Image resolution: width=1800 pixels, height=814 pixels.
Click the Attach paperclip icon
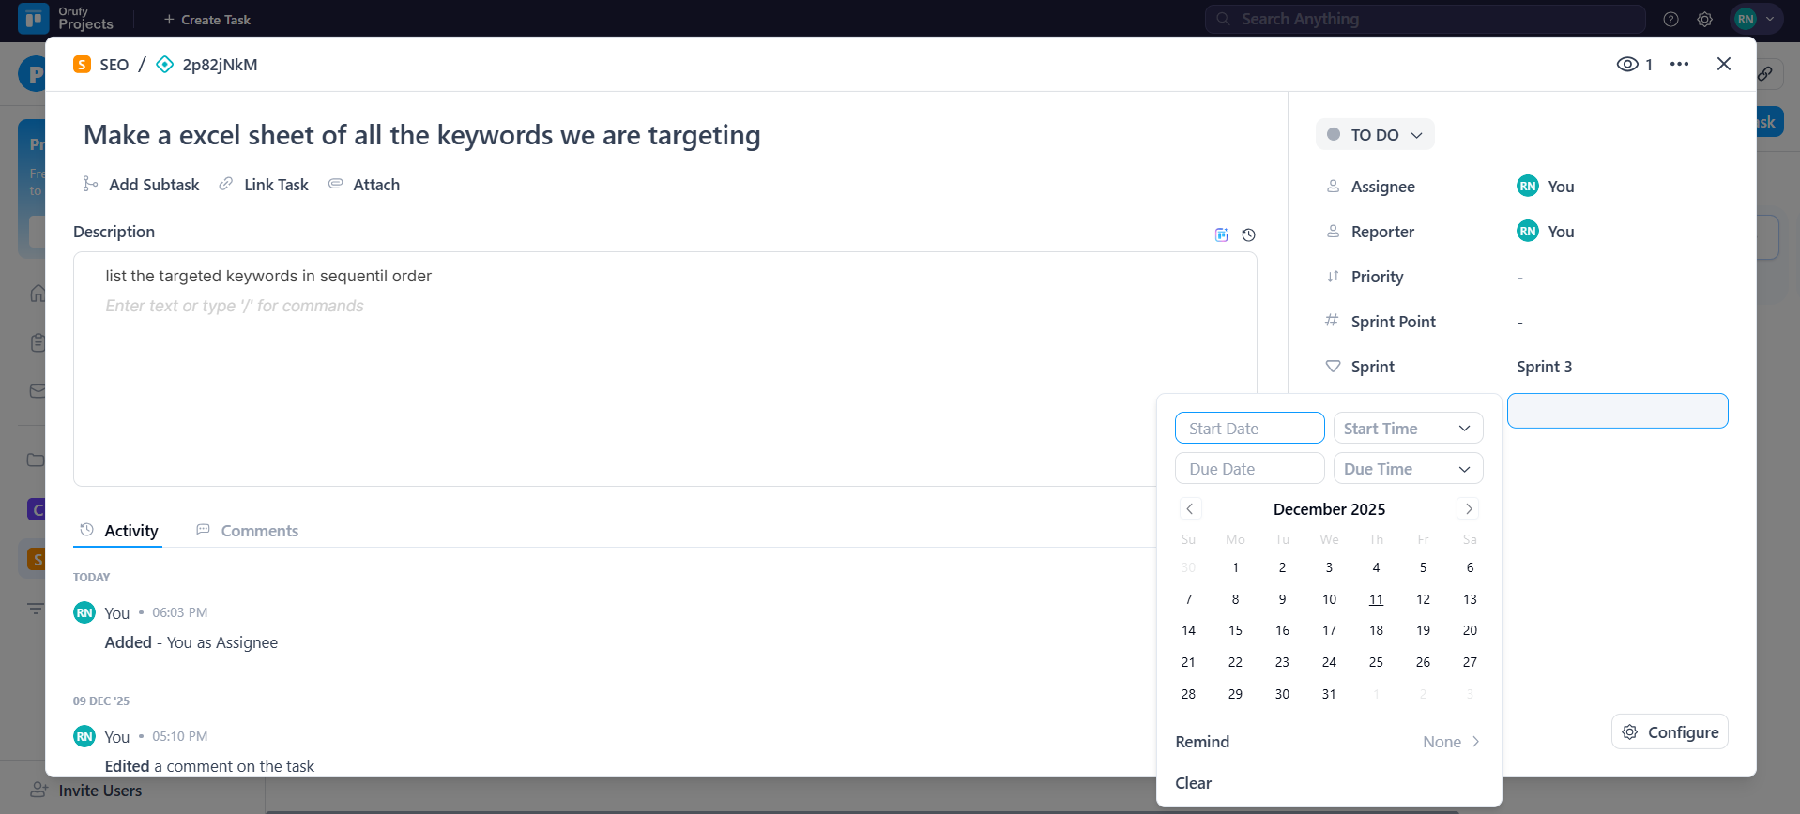[x=335, y=185]
